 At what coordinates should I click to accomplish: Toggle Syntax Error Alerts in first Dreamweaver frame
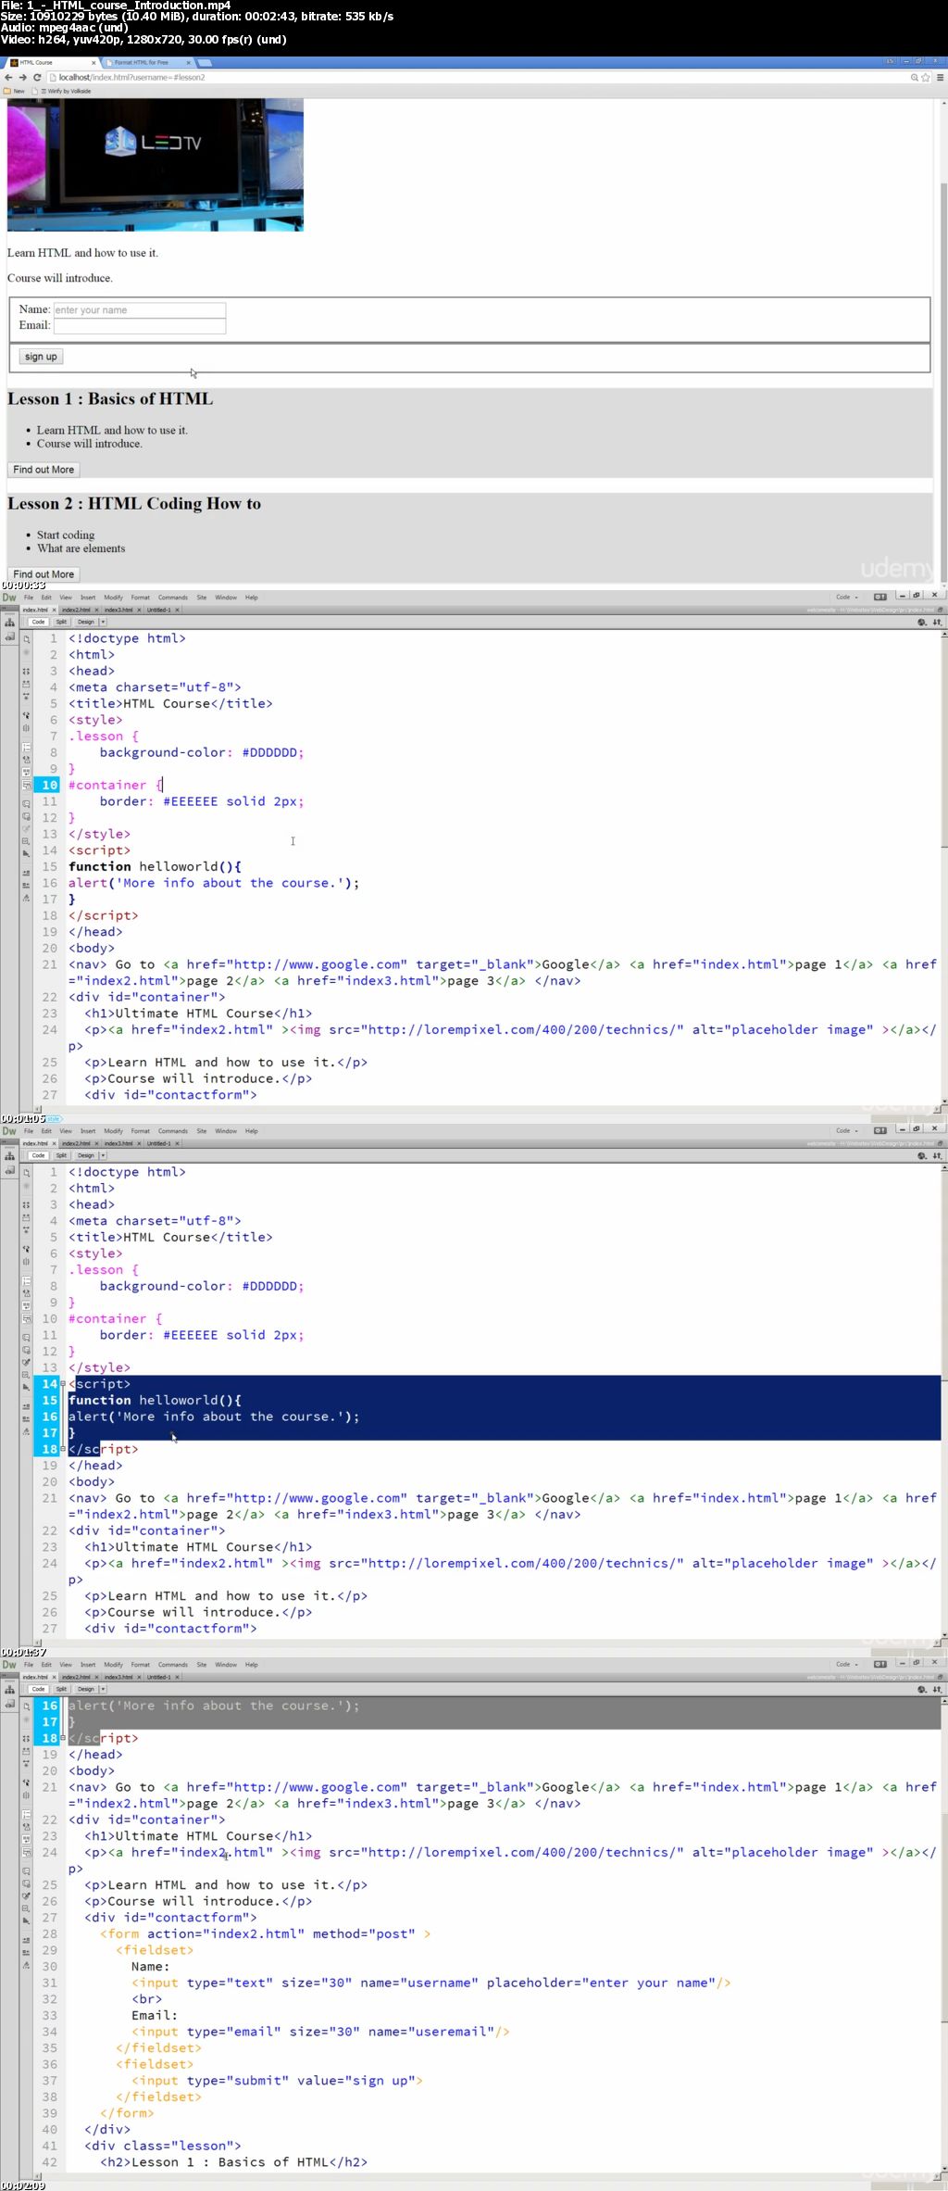coord(26,785)
